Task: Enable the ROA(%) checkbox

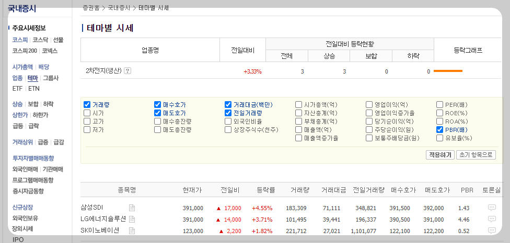Action: (x=440, y=121)
